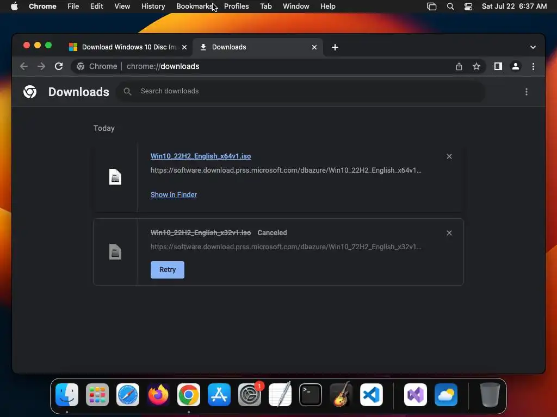Launch GarageBand from the Dock
Viewport: 557px width, 417px height.
click(341, 395)
